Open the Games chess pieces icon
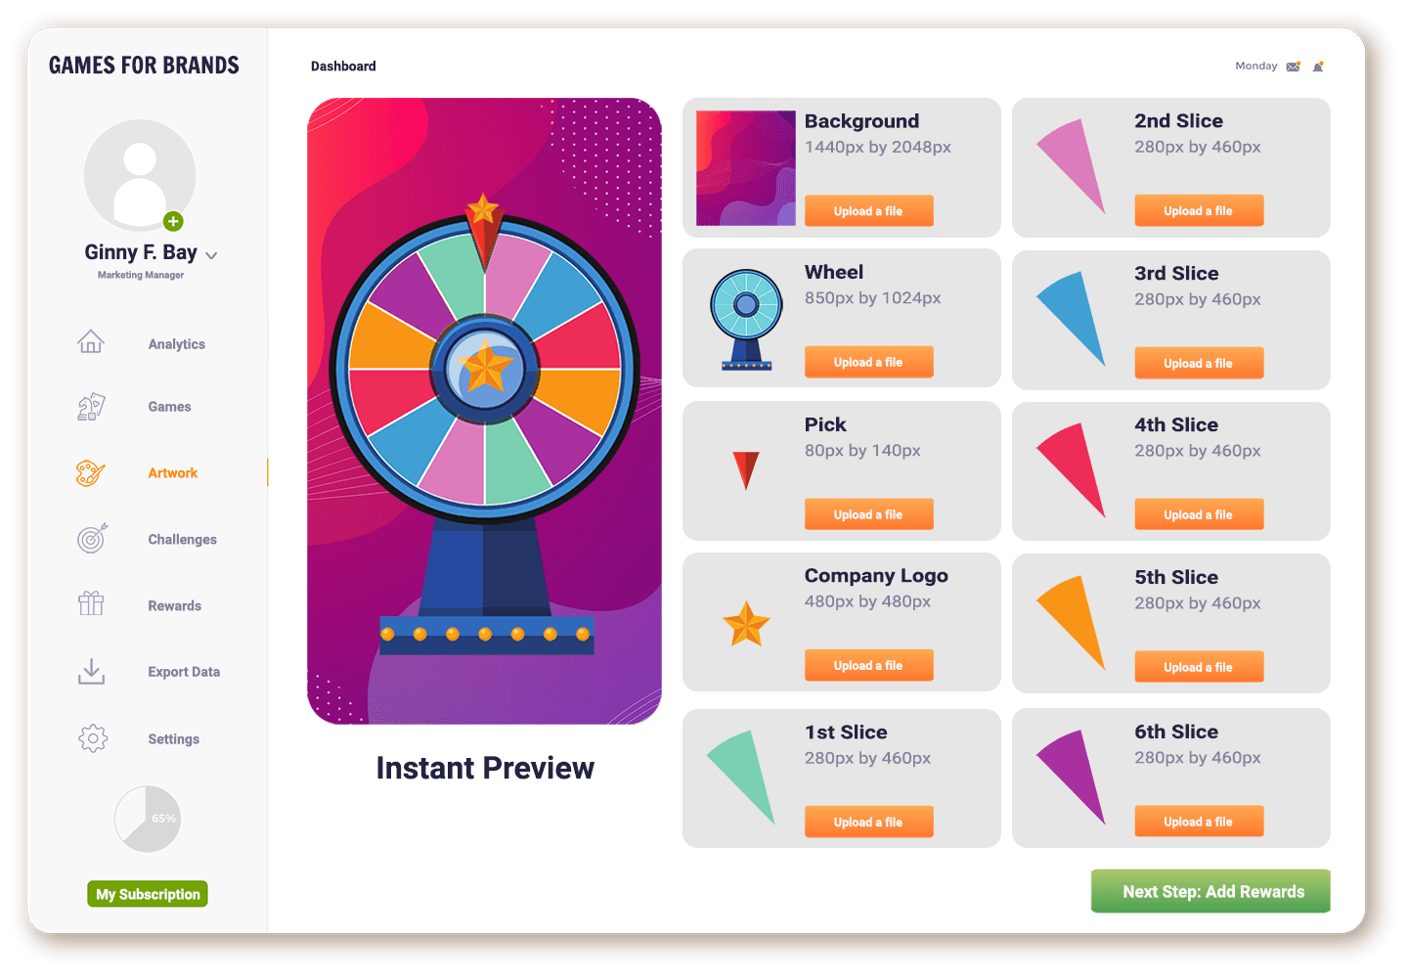 [91, 407]
